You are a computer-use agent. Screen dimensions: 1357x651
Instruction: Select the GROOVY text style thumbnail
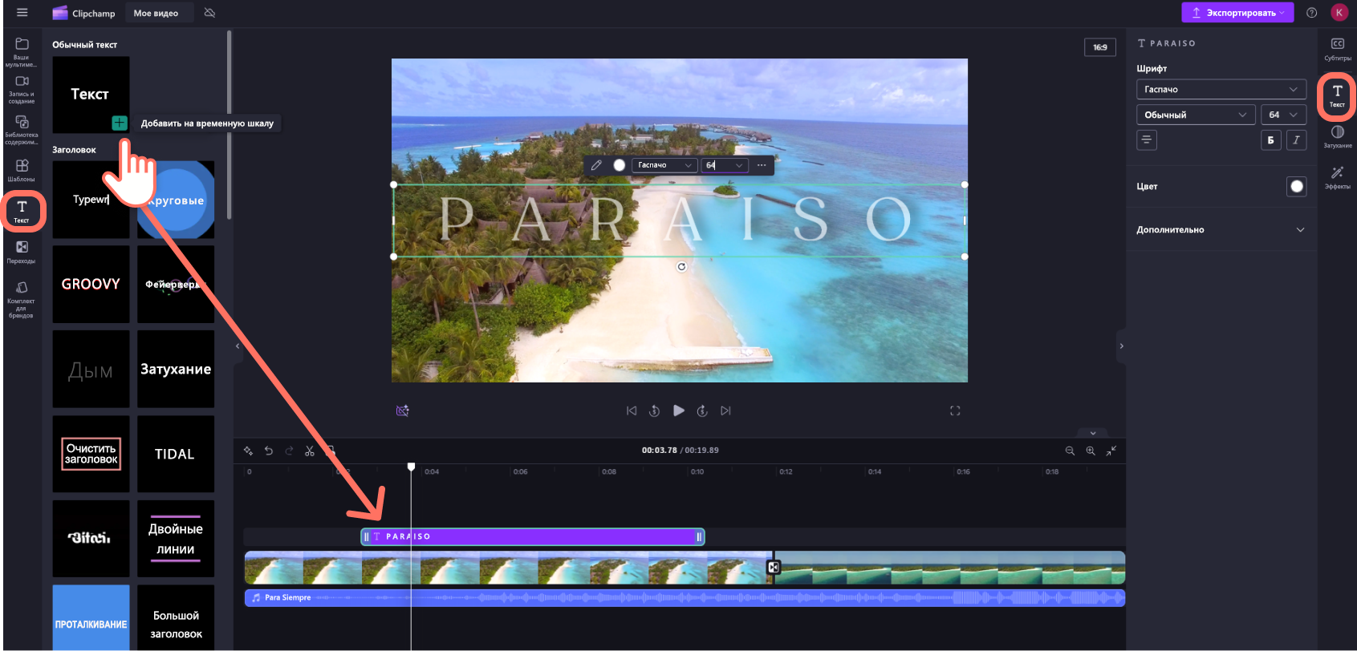91,284
